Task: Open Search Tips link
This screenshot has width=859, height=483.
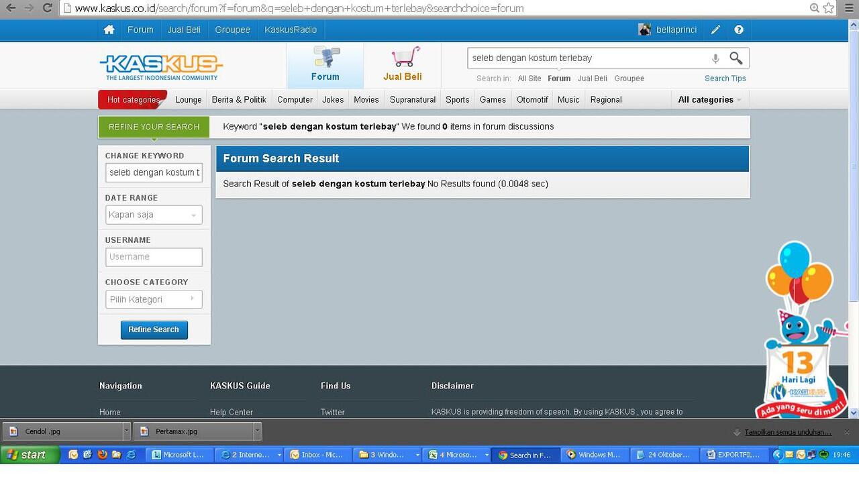Action: pos(725,78)
